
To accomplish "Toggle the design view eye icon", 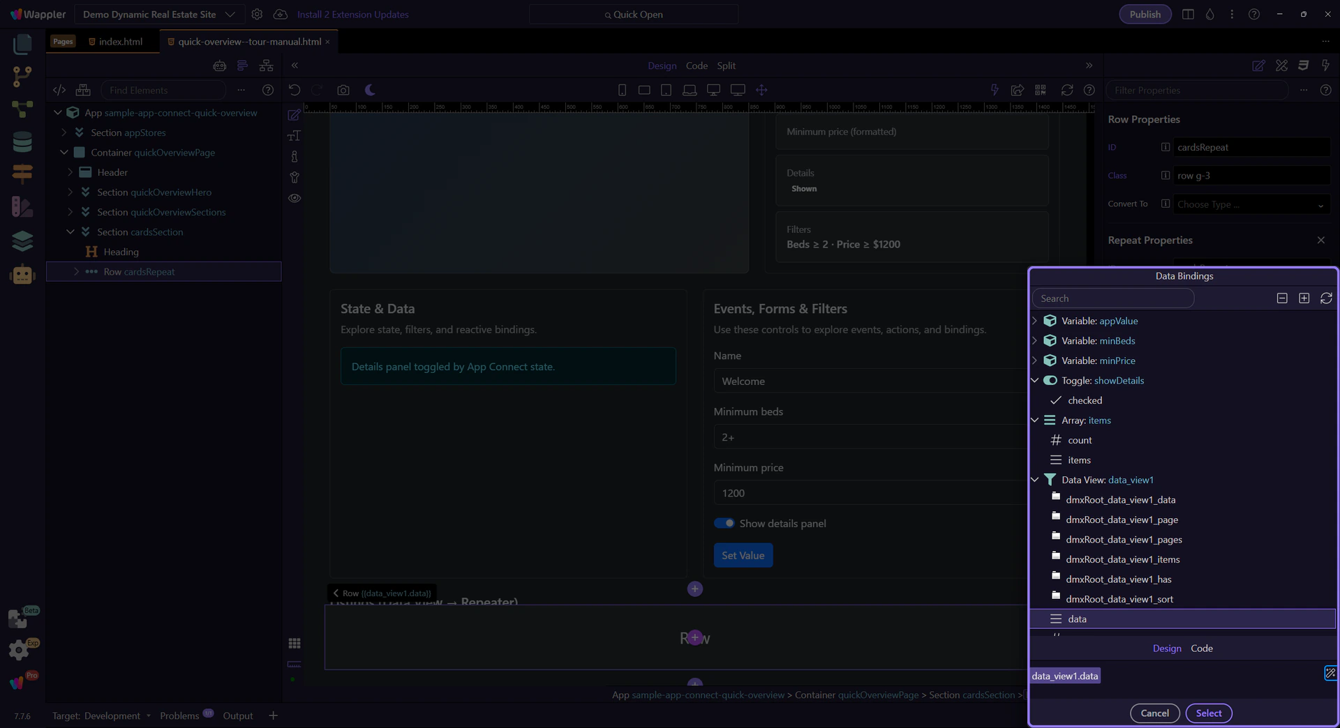I will pyautogui.click(x=295, y=198).
